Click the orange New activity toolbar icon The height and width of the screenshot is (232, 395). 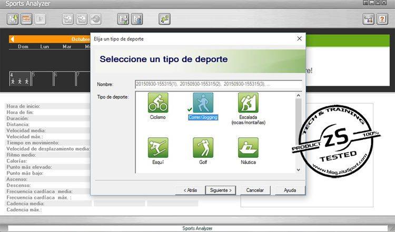[26, 19]
